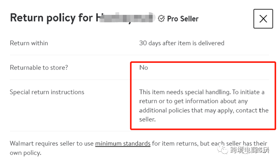
Task: Click the "No" value for returnable to store
Action: [x=144, y=68]
